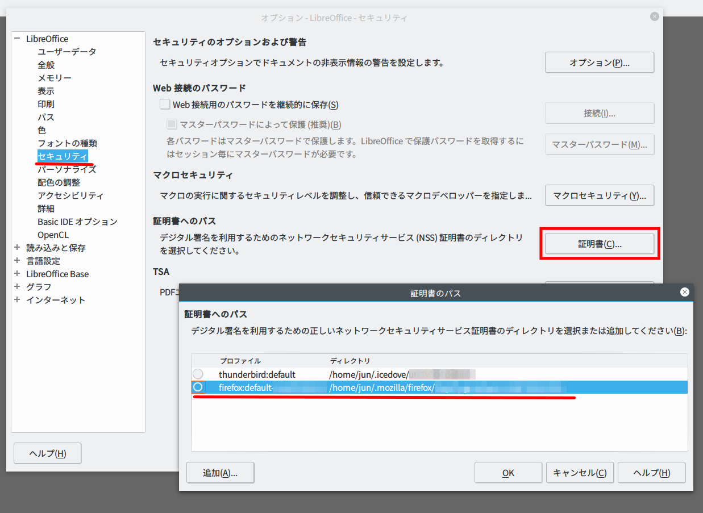
Task: Open マクロセキュリティ(Y)... settings
Action: (x=600, y=195)
